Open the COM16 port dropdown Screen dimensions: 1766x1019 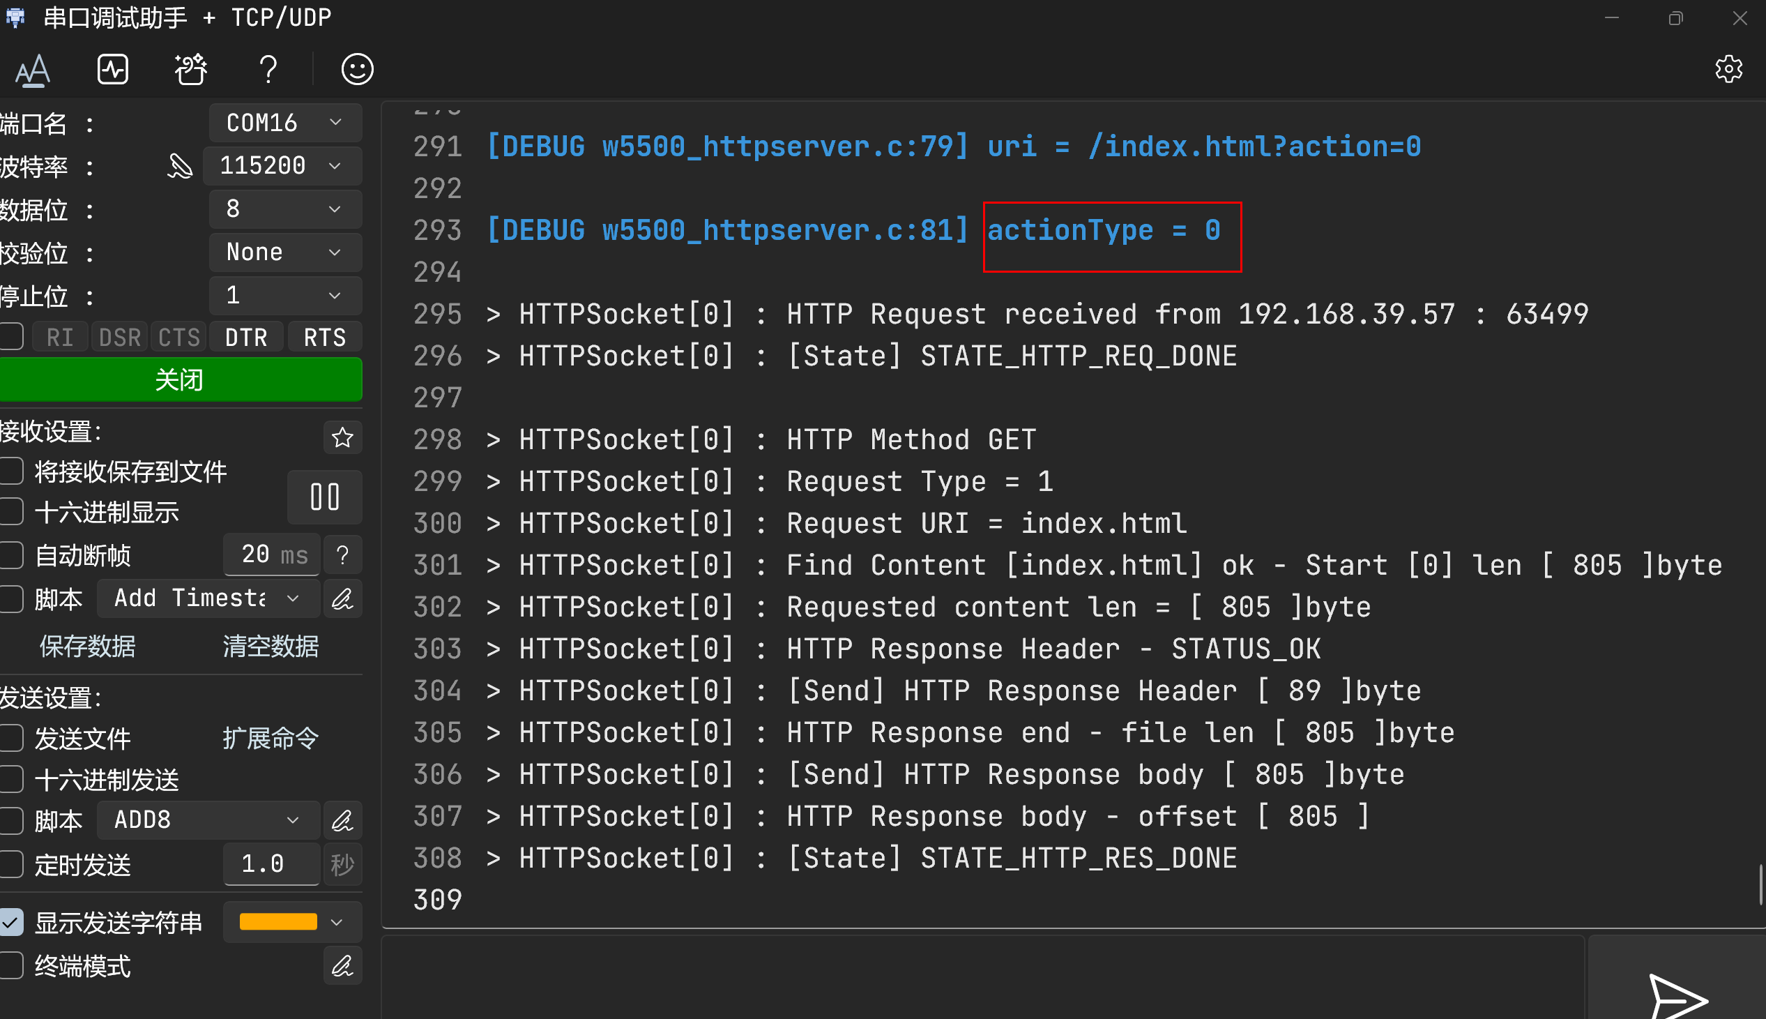pyautogui.click(x=285, y=123)
